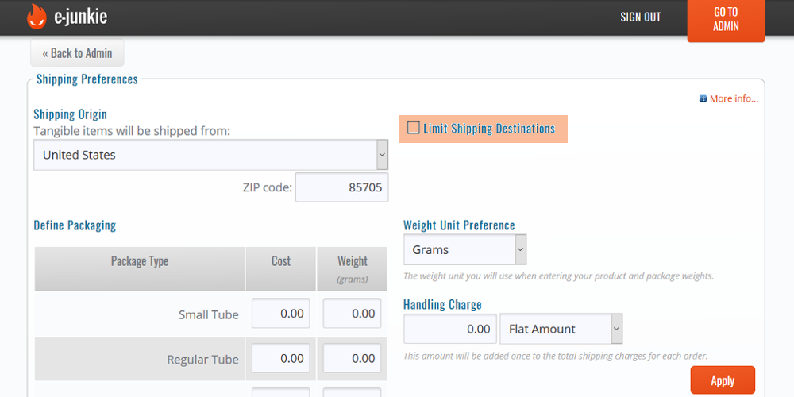The width and height of the screenshot is (794, 397).
Task: Click the orange Apply button
Action: (722, 380)
